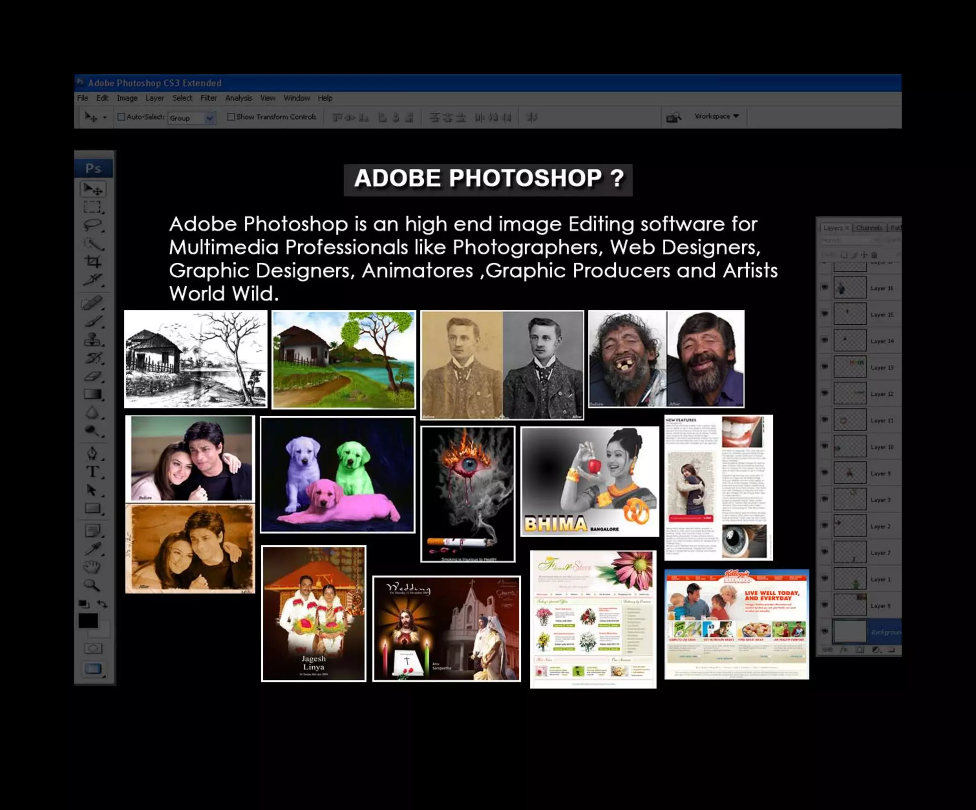Click the Layer 2 thumbnail
976x810 pixels.
pyautogui.click(x=850, y=526)
